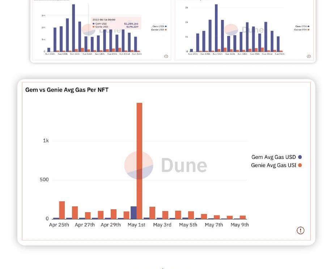Viewport: 326px width, 269px height.
Task: Click the Apr 29th x-axis label
Action: [x=111, y=225]
